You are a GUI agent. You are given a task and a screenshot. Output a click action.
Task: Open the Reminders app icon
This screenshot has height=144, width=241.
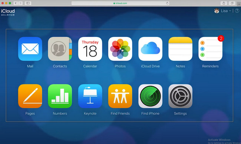(x=210, y=49)
